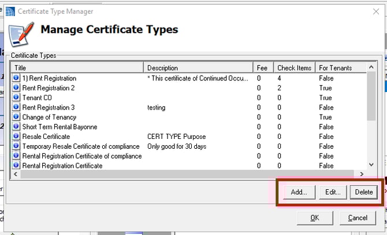Click the icon beside 1) Rent Registration
Viewport: 387px width, 235px height.
[x=17, y=78]
